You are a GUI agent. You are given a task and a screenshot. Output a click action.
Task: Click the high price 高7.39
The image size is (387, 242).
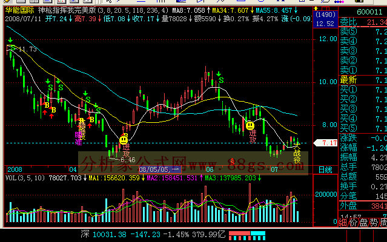point(85,19)
